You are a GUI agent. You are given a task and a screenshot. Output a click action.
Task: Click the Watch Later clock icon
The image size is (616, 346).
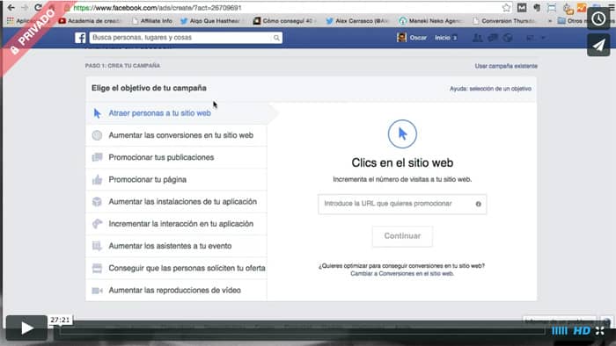pyautogui.click(x=598, y=18)
